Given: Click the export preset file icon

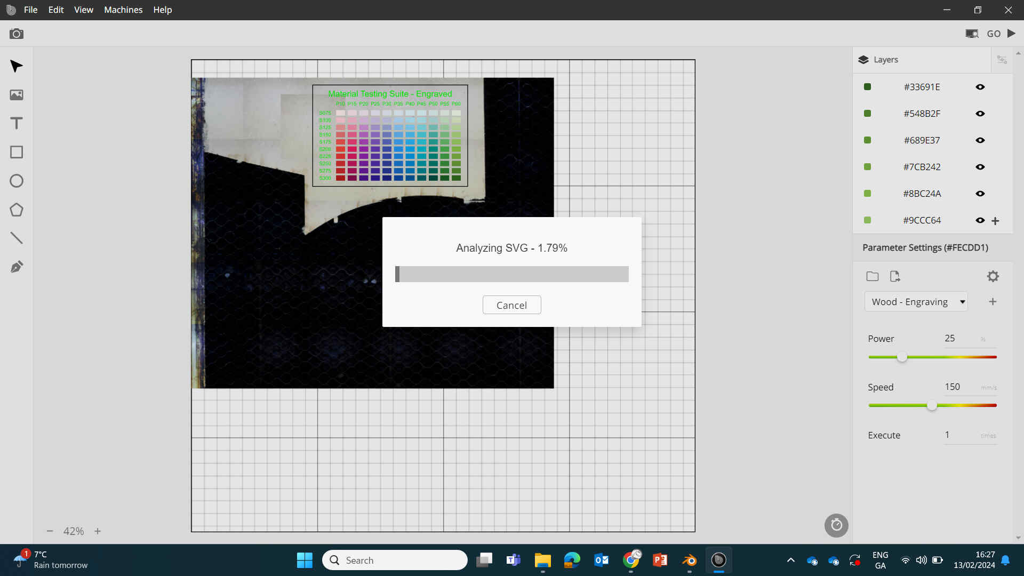Looking at the screenshot, I should [895, 276].
